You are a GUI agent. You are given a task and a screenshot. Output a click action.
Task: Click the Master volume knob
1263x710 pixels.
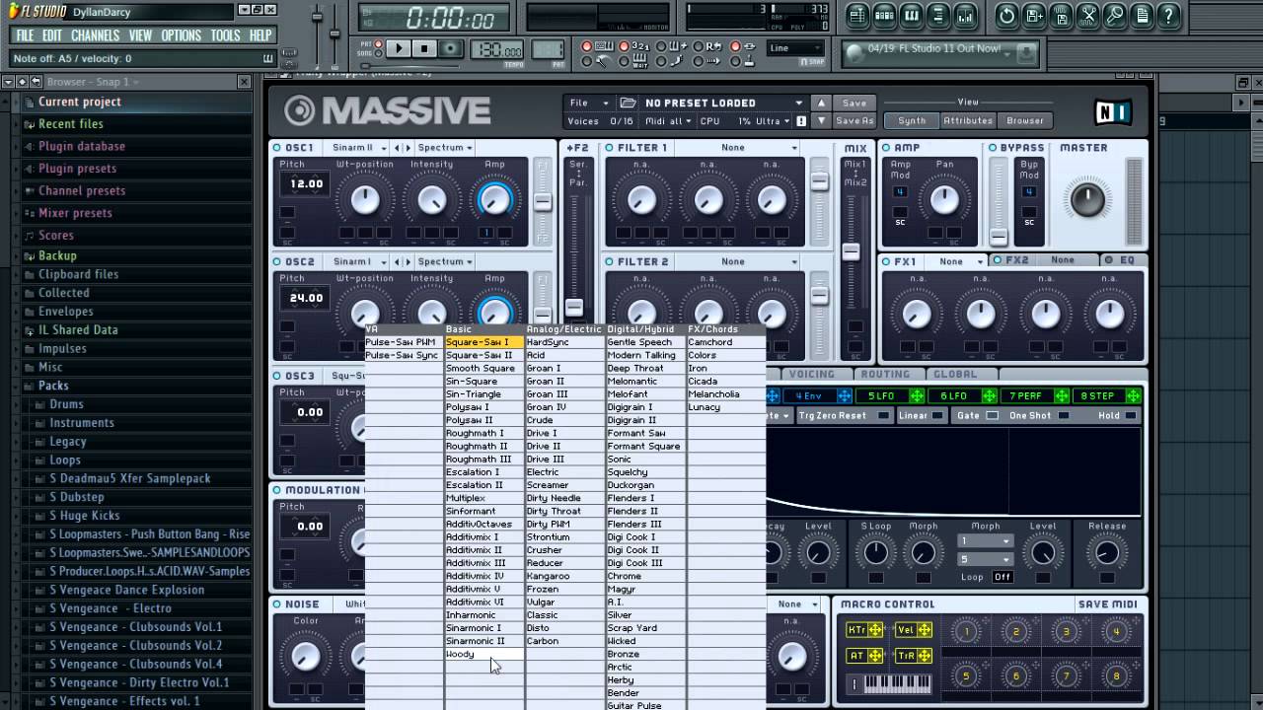coord(1087,200)
